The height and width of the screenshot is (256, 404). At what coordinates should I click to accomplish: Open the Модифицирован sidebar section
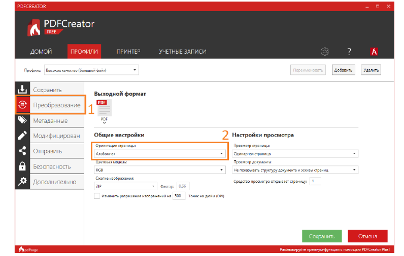pyautogui.click(x=57, y=136)
